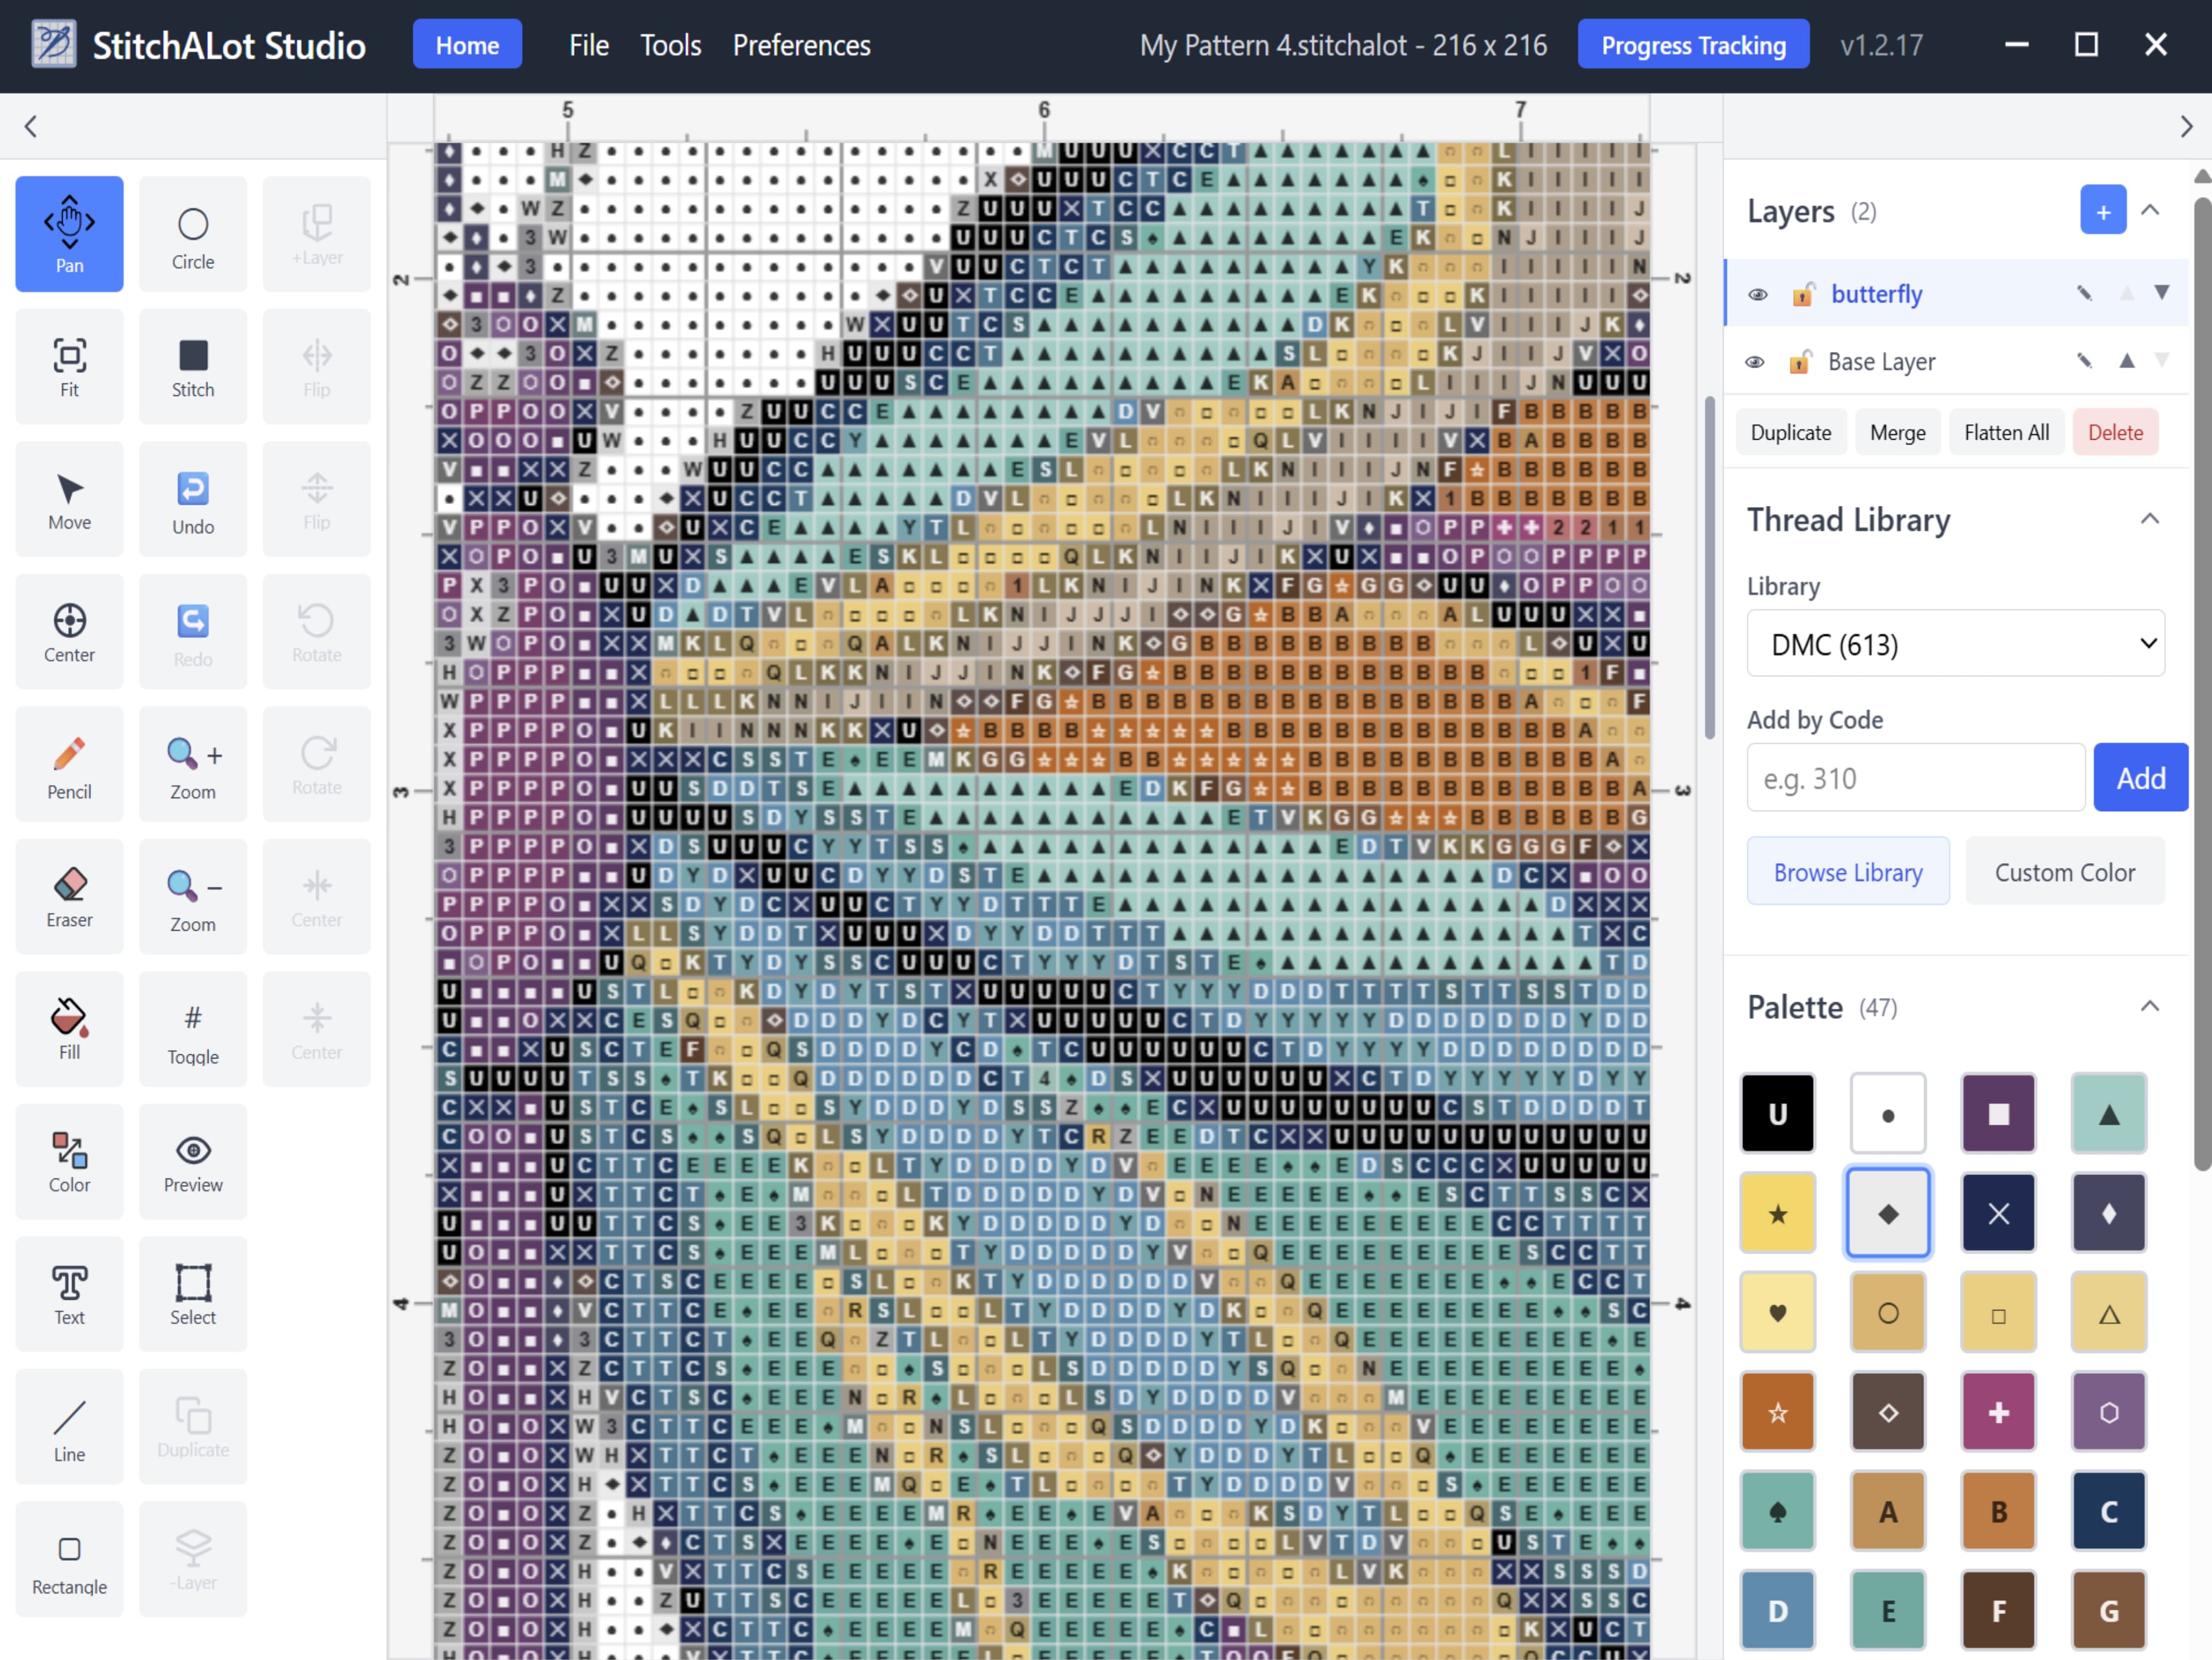Hide the butterfly layer with eye icon
The height and width of the screenshot is (1660, 2212).
[1757, 294]
